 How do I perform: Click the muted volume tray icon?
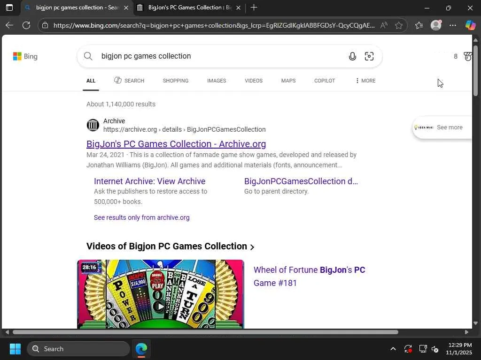click(x=435, y=349)
